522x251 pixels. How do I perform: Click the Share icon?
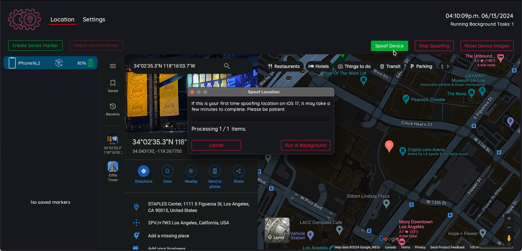pyautogui.click(x=238, y=171)
